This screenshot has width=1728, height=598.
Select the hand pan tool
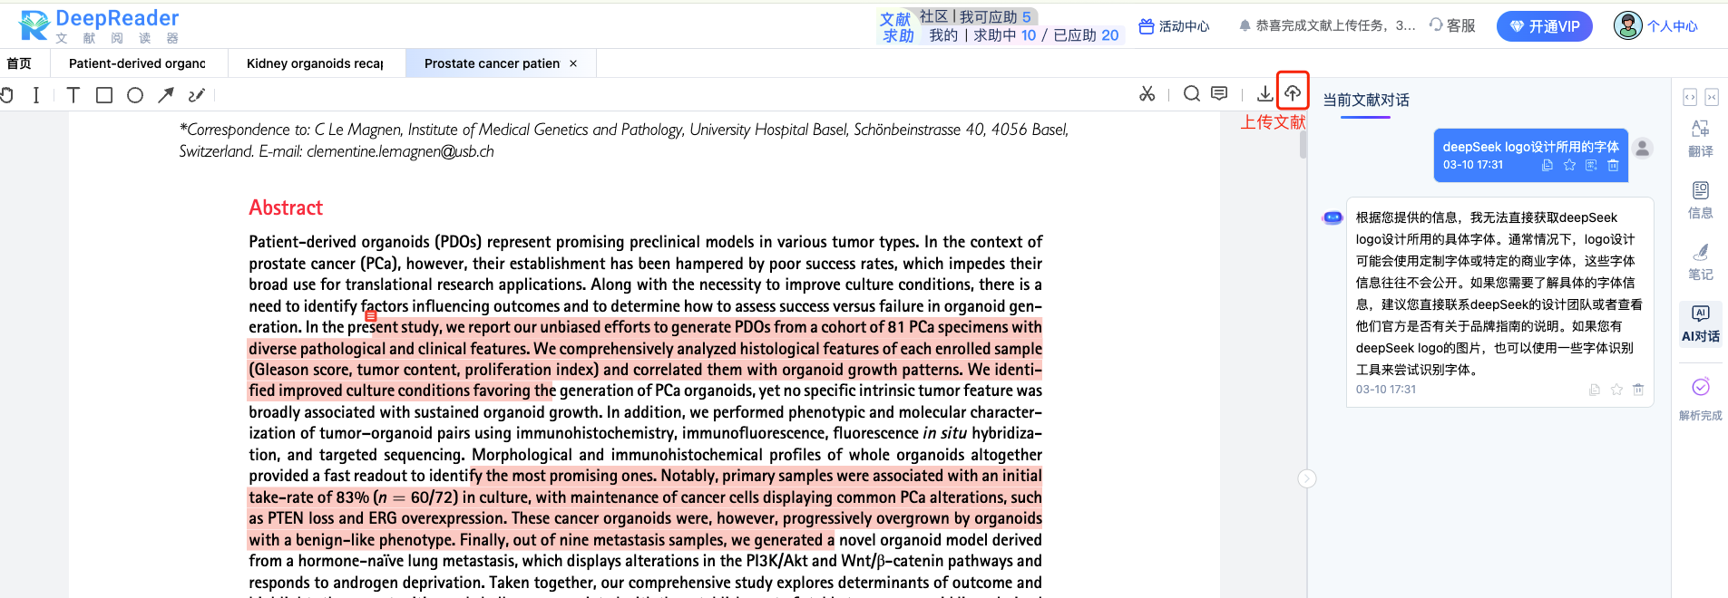pyautogui.click(x=7, y=95)
